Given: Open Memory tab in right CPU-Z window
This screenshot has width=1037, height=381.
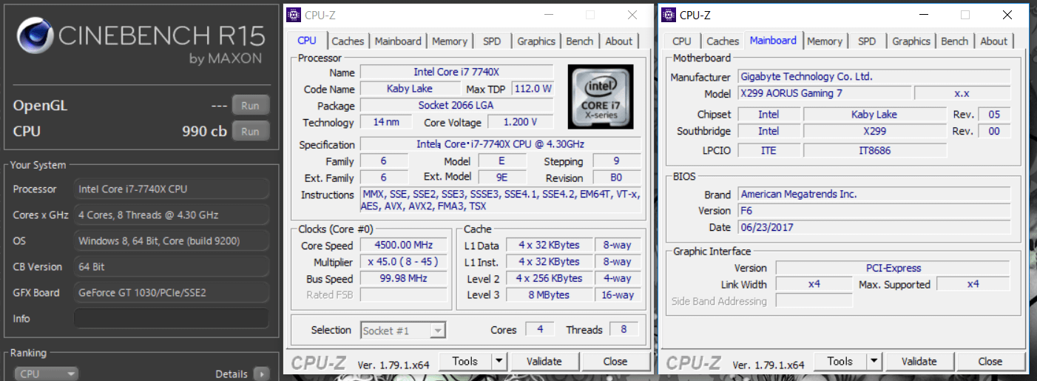Looking at the screenshot, I should 825,41.
